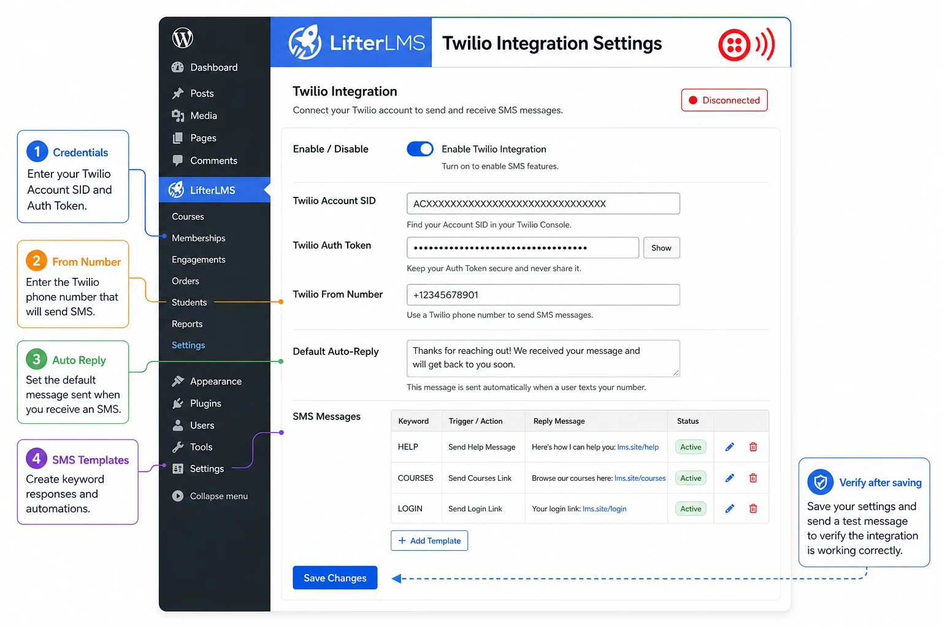The image size is (942, 628).
Task: Select the LifterLMS rocket sidebar icon
Action: pos(177,190)
